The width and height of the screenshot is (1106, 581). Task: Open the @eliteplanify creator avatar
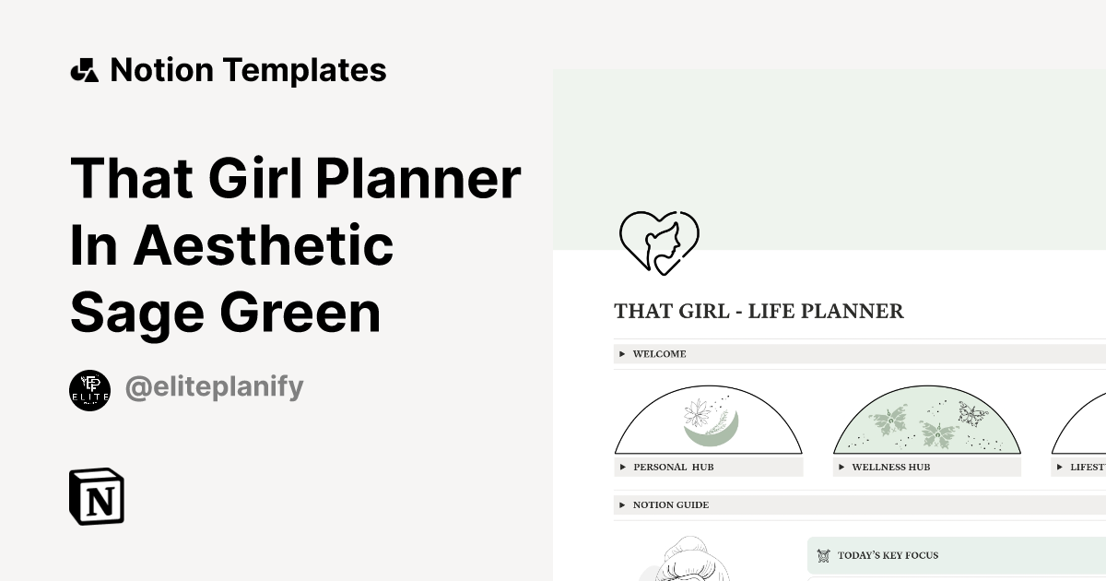tap(90, 388)
